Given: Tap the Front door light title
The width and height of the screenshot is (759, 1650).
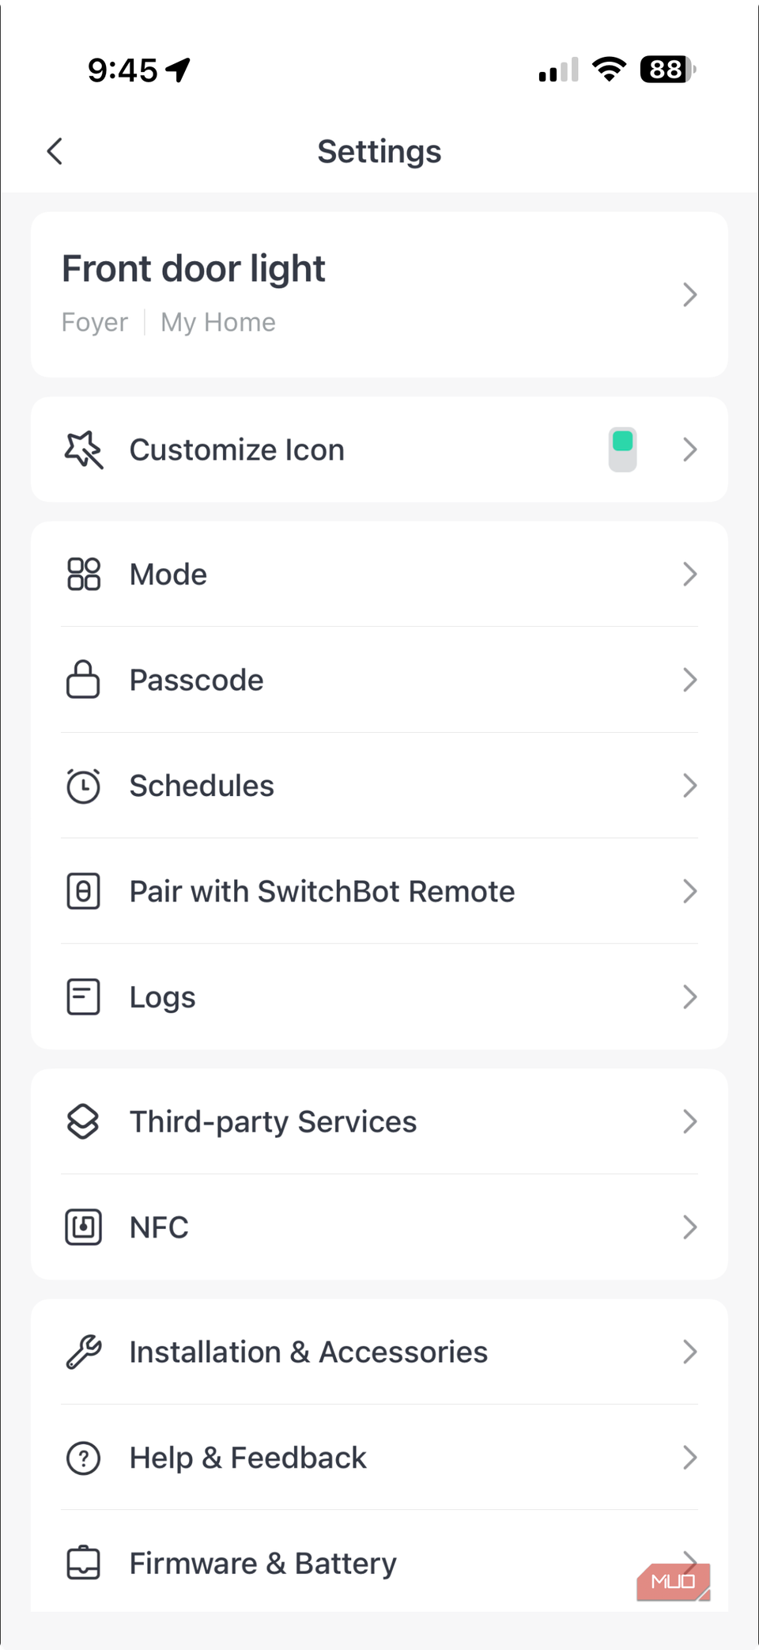Looking at the screenshot, I should tap(194, 269).
